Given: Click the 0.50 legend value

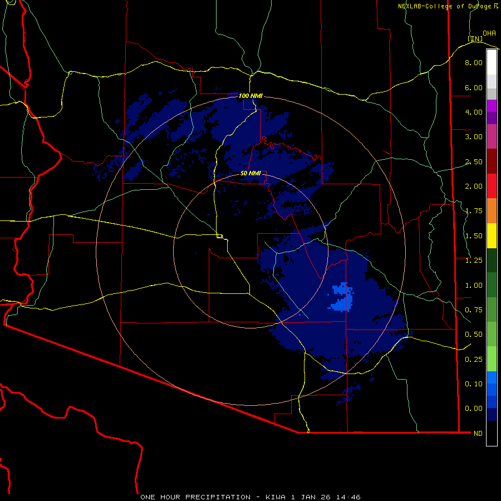Looking at the screenshot, I should (474, 335).
